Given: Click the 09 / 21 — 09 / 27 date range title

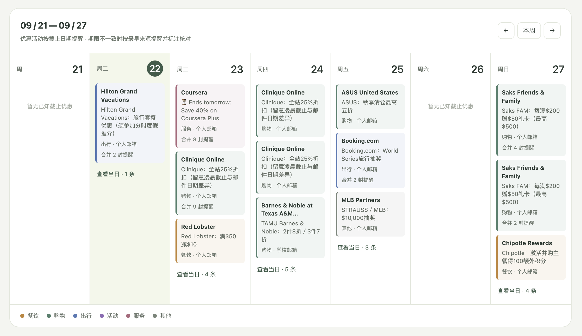Looking at the screenshot, I should pyautogui.click(x=53, y=25).
